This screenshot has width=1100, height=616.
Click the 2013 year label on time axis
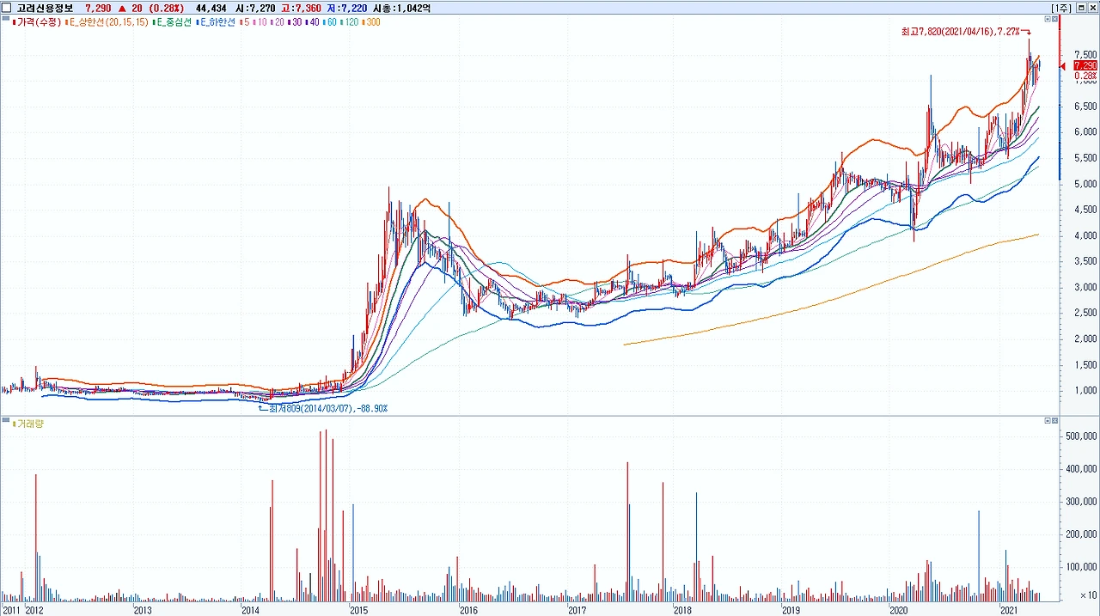pyautogui.click(x=143, y=610)
